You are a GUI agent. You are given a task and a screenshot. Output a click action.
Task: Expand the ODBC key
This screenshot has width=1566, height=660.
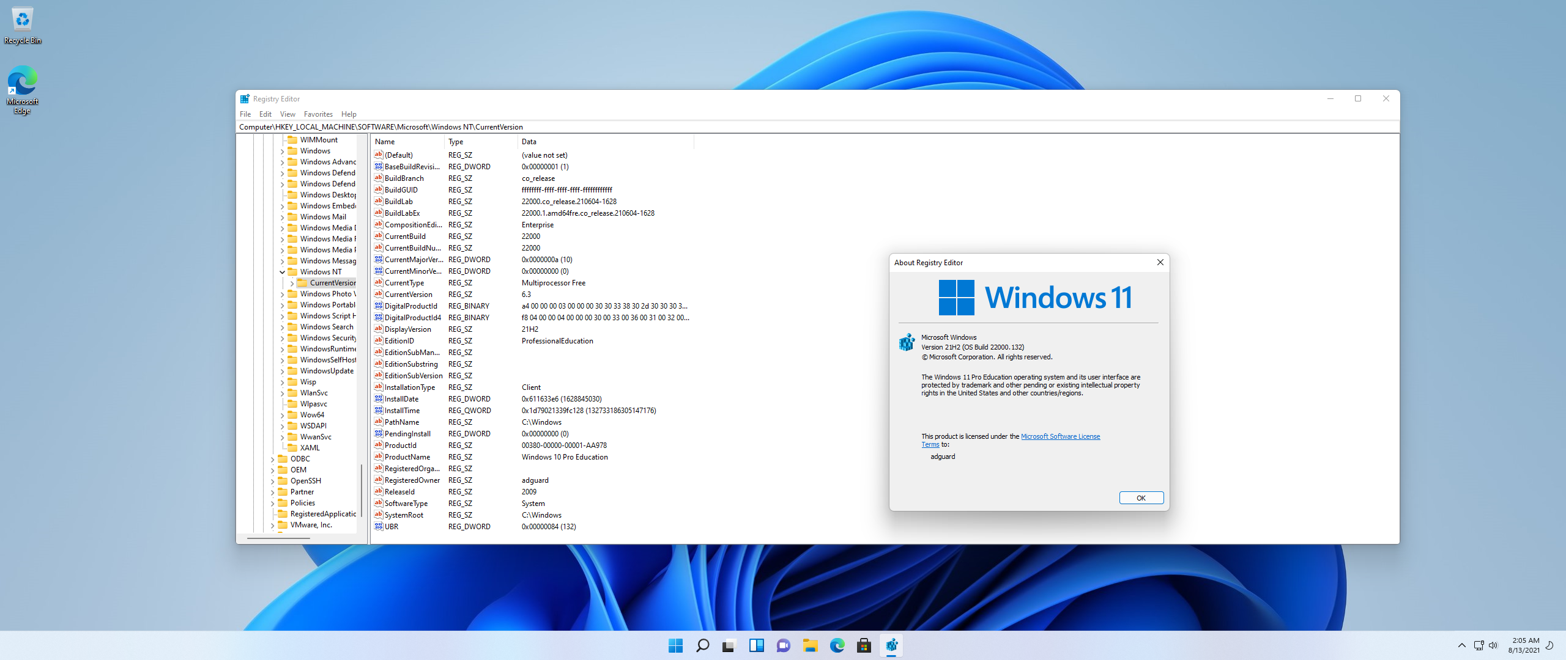[x=272, y=459]
